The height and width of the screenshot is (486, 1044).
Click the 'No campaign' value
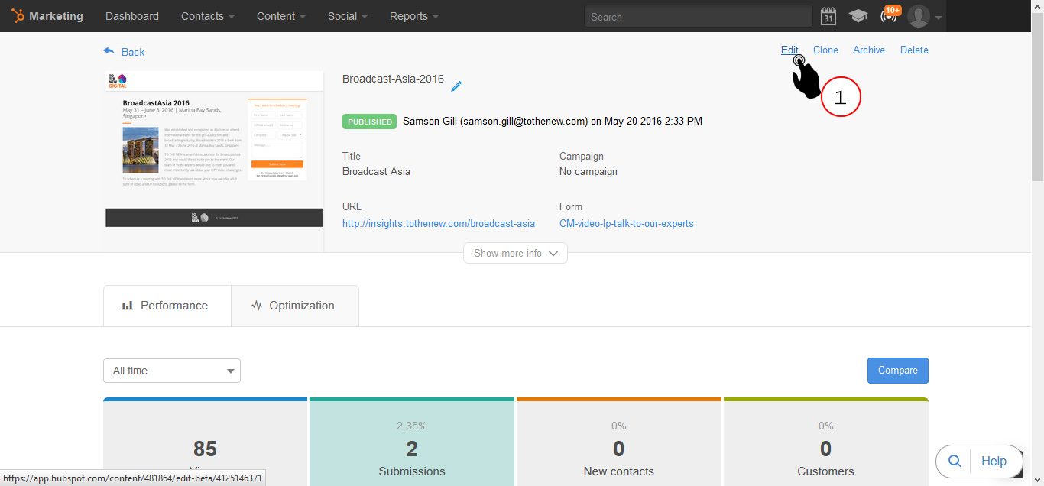pyautogui.click(x=588, y=171)
